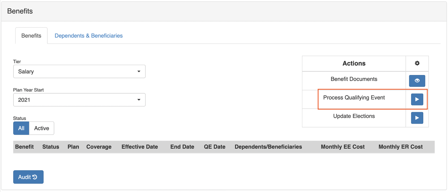
Task: Click the Update Elections label
Action: coord(354,116)
